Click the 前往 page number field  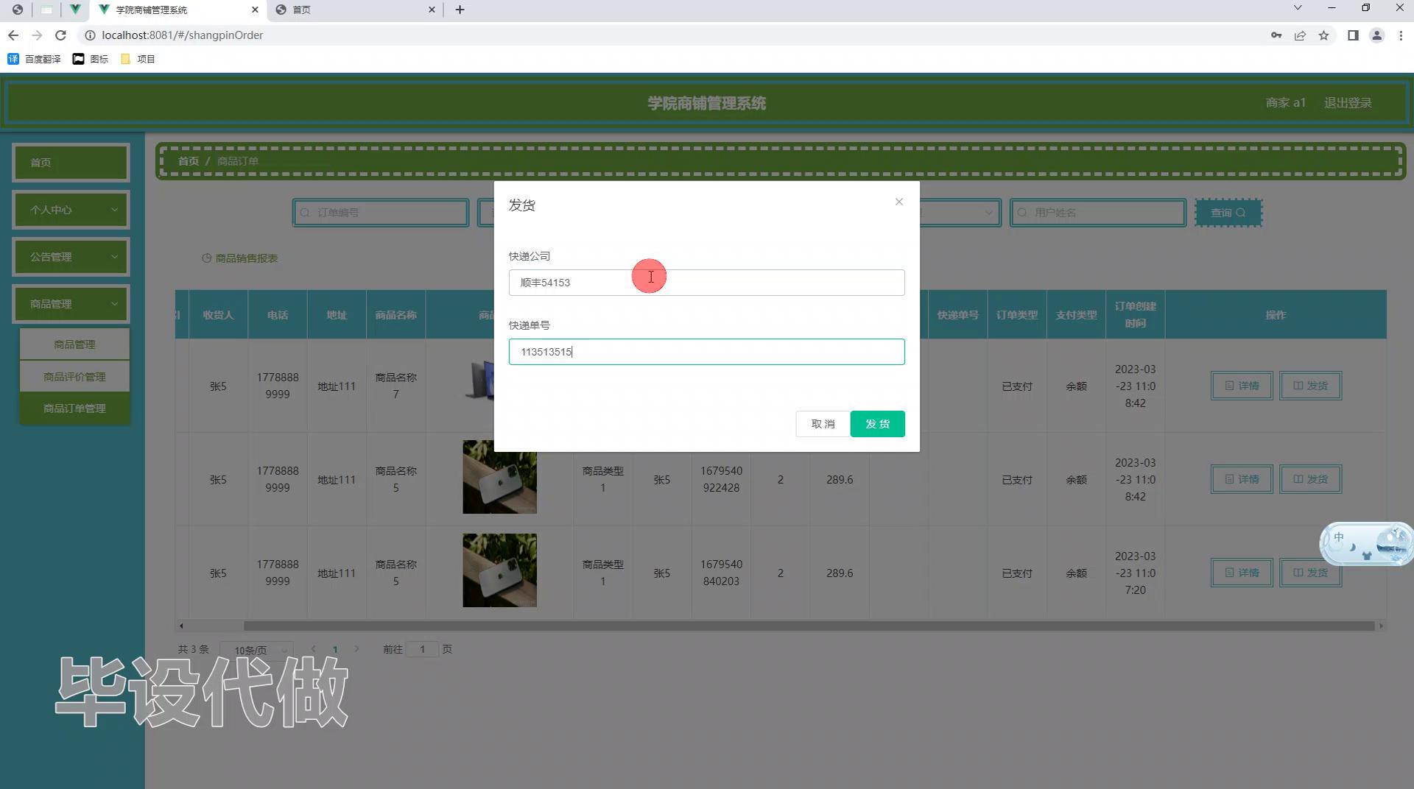tap(423, 649)
